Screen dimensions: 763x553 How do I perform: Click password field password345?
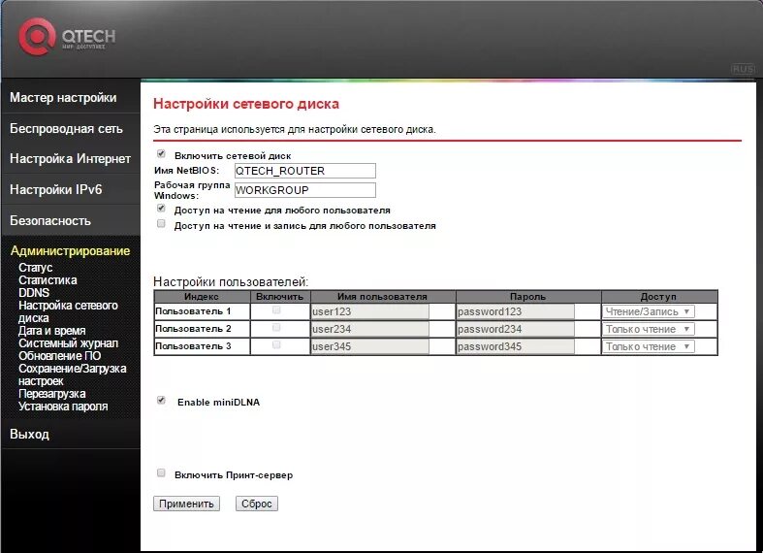(516, 346)
